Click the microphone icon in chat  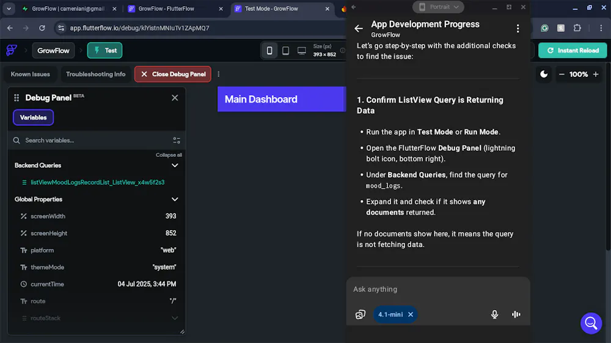(495, 314)
